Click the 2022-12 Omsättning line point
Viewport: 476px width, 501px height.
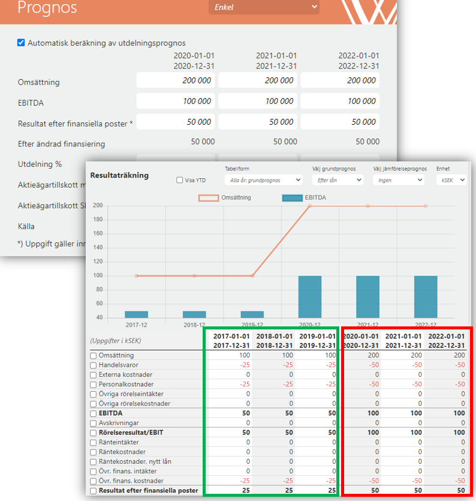coord(426,206)
